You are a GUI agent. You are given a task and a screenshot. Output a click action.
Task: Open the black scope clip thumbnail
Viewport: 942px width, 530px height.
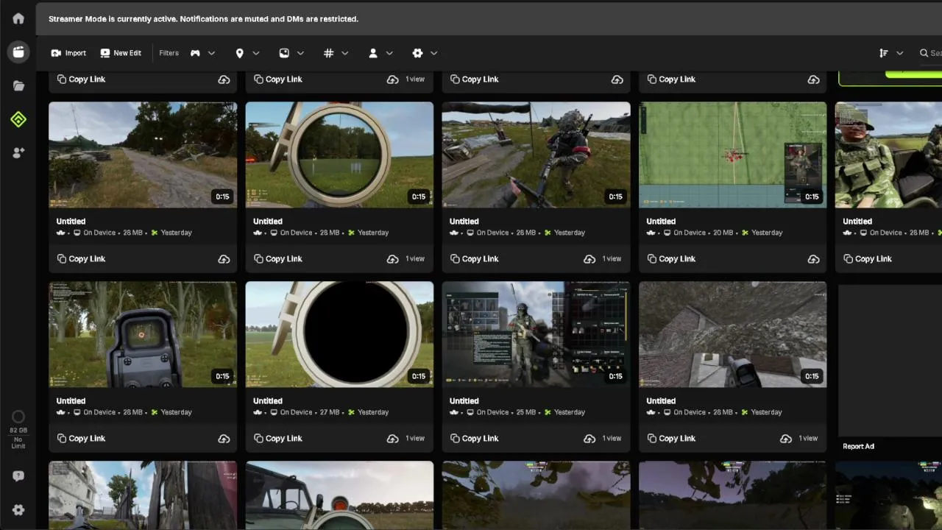tap(339, 334)
